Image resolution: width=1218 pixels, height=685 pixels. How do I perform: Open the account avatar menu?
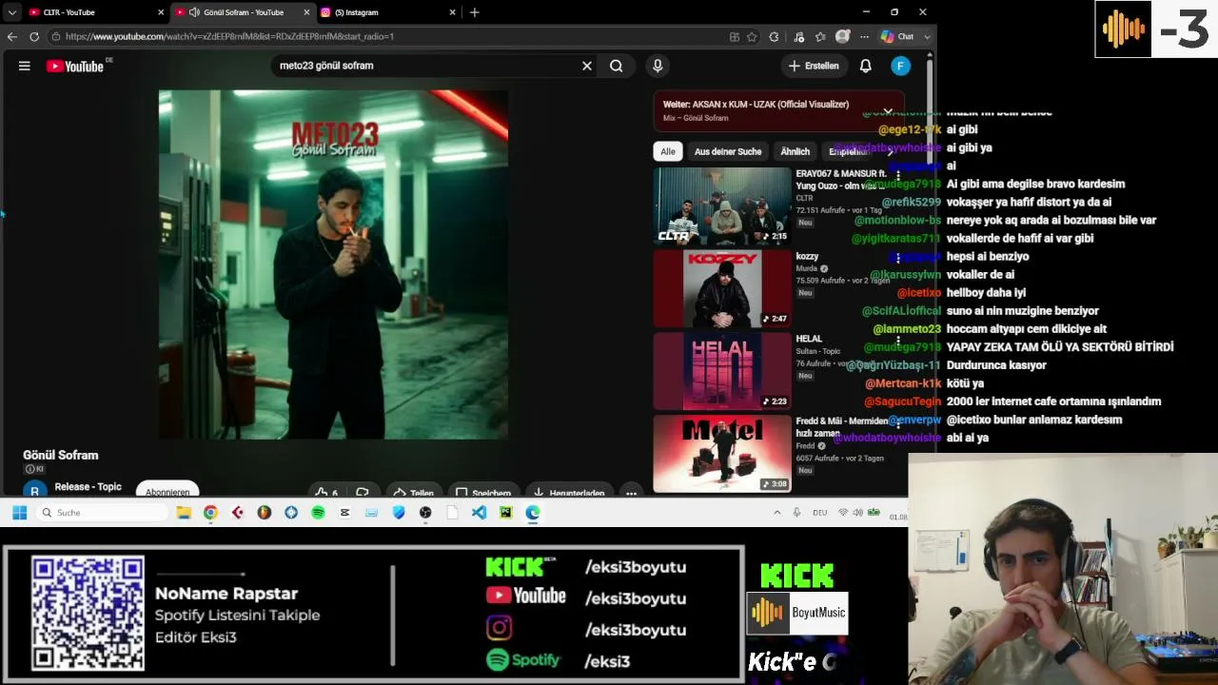900,66
